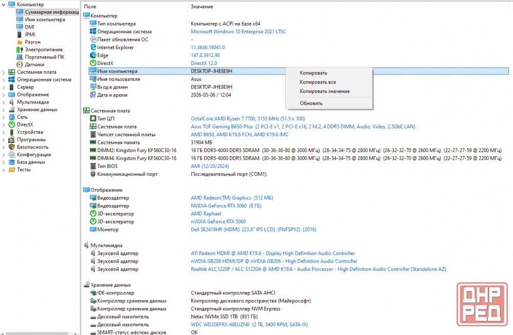Click the Сеть icon in sidebar

point(12,117)
